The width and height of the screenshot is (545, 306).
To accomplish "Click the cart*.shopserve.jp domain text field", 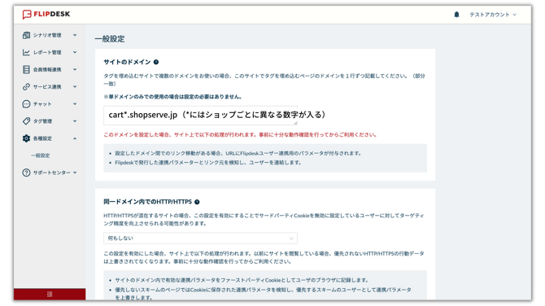I will [x=201, y=115].
